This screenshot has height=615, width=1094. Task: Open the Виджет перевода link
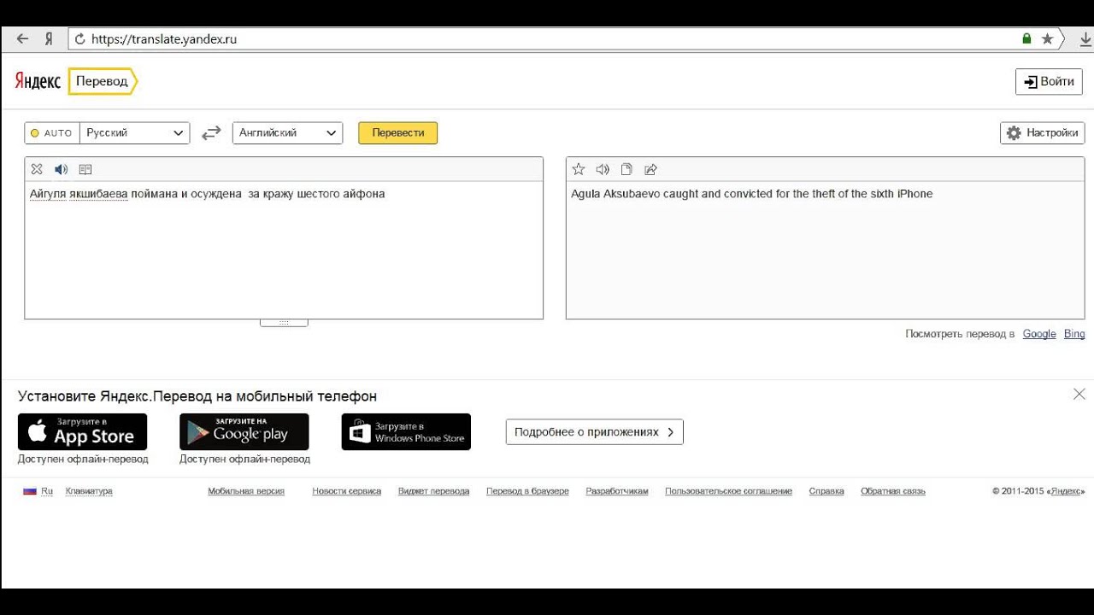433,491
